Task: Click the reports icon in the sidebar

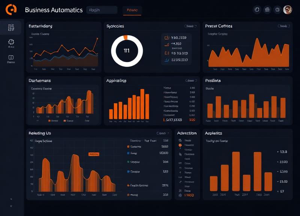Action: click(x=11, y=57)
